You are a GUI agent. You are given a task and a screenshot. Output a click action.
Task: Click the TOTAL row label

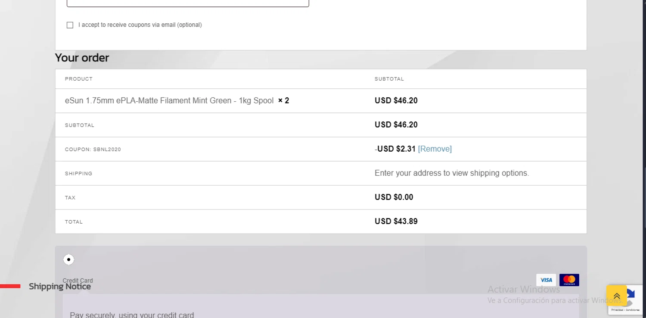click(x=74, y=222)
